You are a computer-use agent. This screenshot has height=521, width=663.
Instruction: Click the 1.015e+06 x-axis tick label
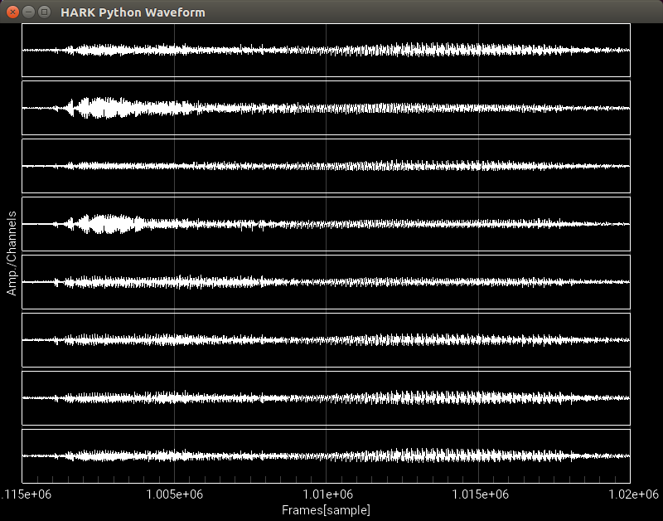point(479,494)
